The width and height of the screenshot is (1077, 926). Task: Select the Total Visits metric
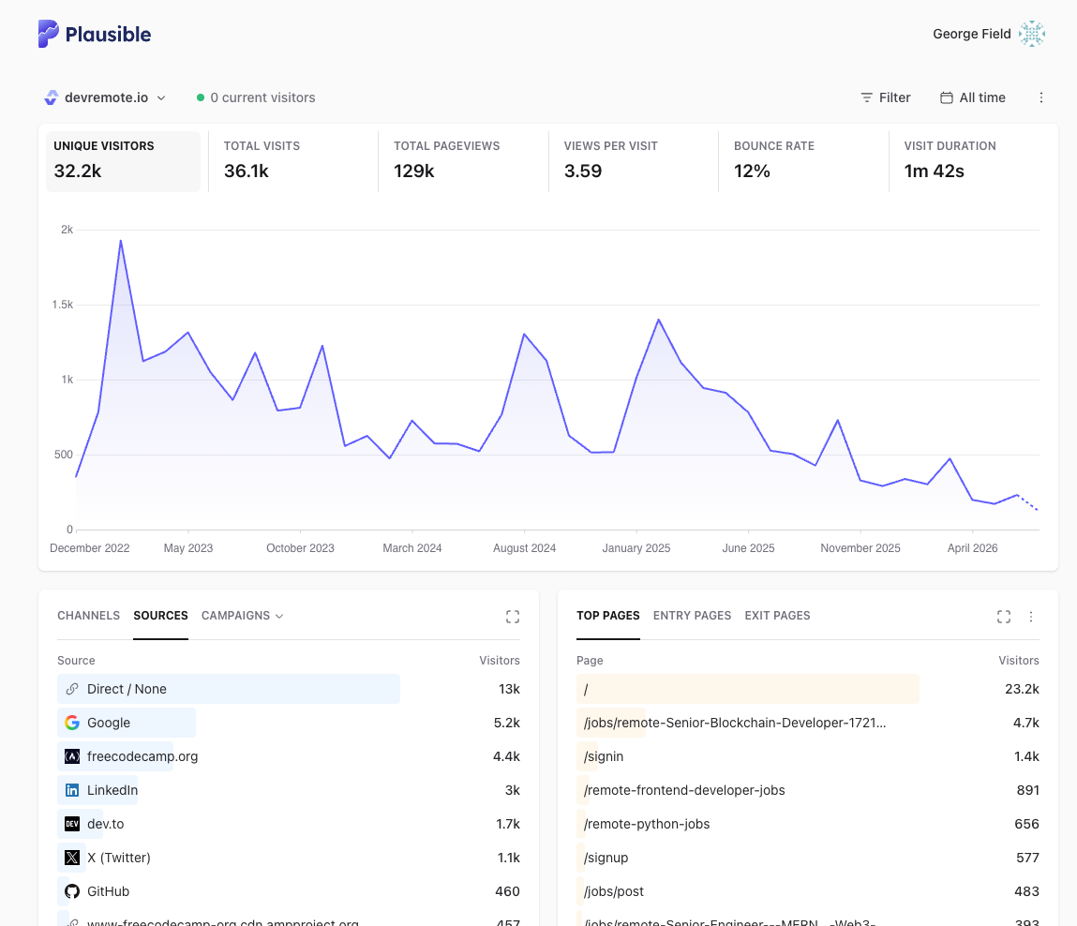(293, 161)
